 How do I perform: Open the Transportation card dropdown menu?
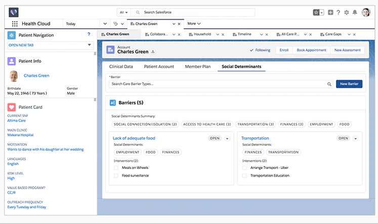(356, 139)
